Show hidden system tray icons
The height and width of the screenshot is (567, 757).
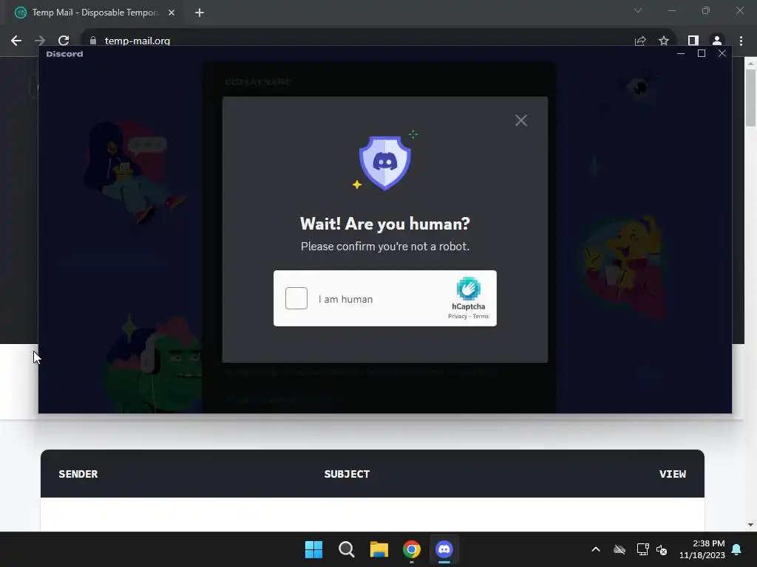[x=596, y=549]
